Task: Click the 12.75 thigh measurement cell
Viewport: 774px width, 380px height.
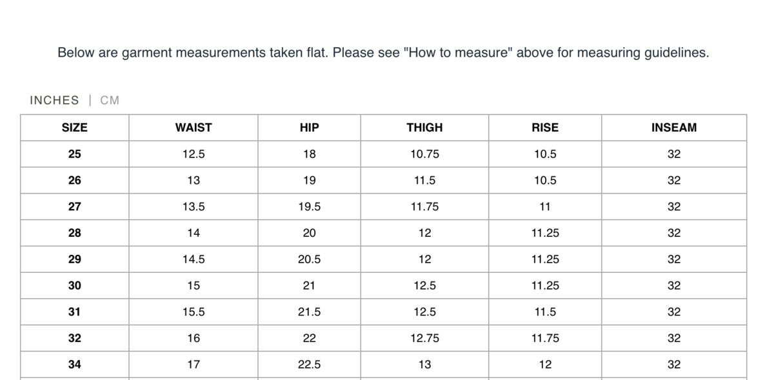Action: (x=424, y=338)
